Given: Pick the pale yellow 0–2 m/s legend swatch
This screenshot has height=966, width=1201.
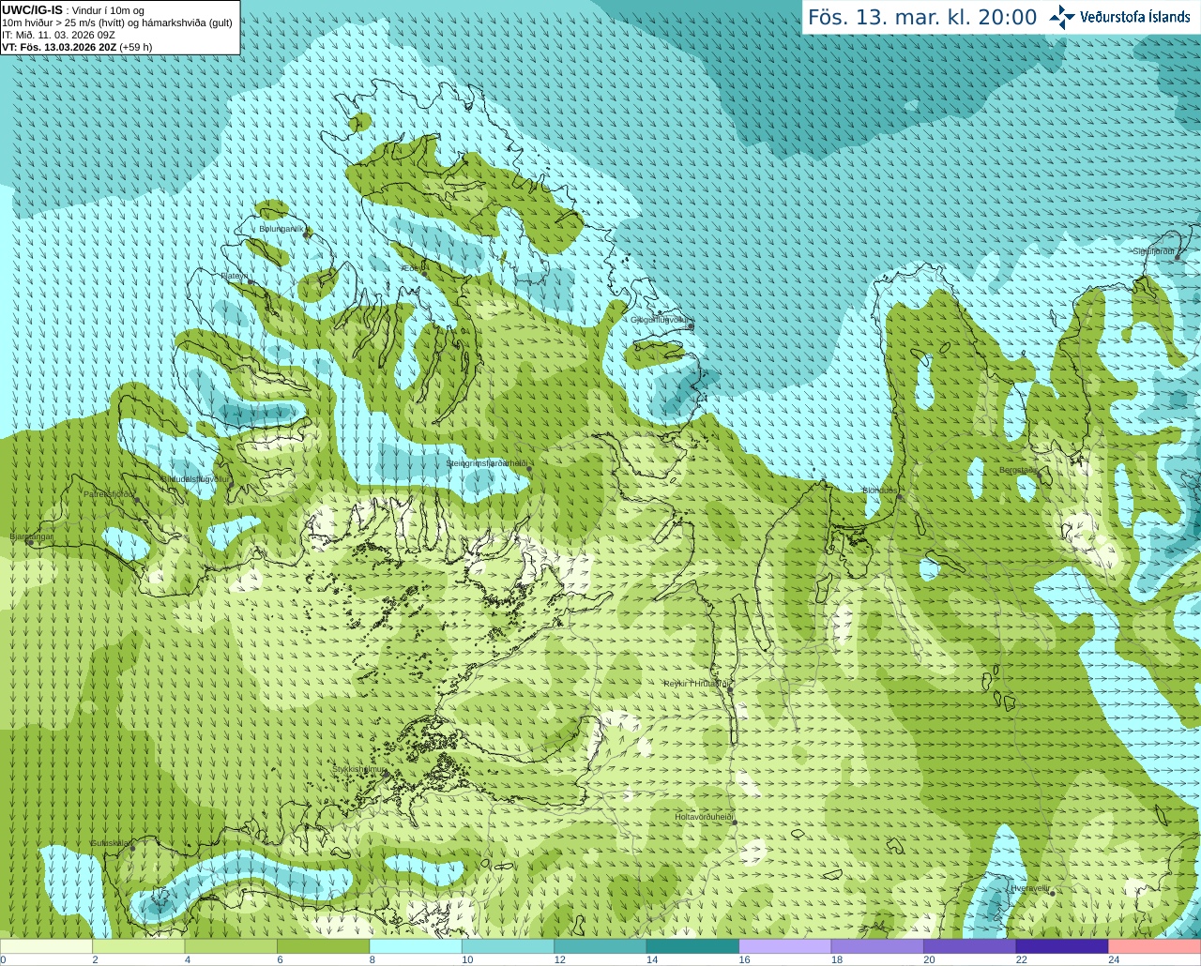Looking at the screenshot, I should [x=47, y=946].
